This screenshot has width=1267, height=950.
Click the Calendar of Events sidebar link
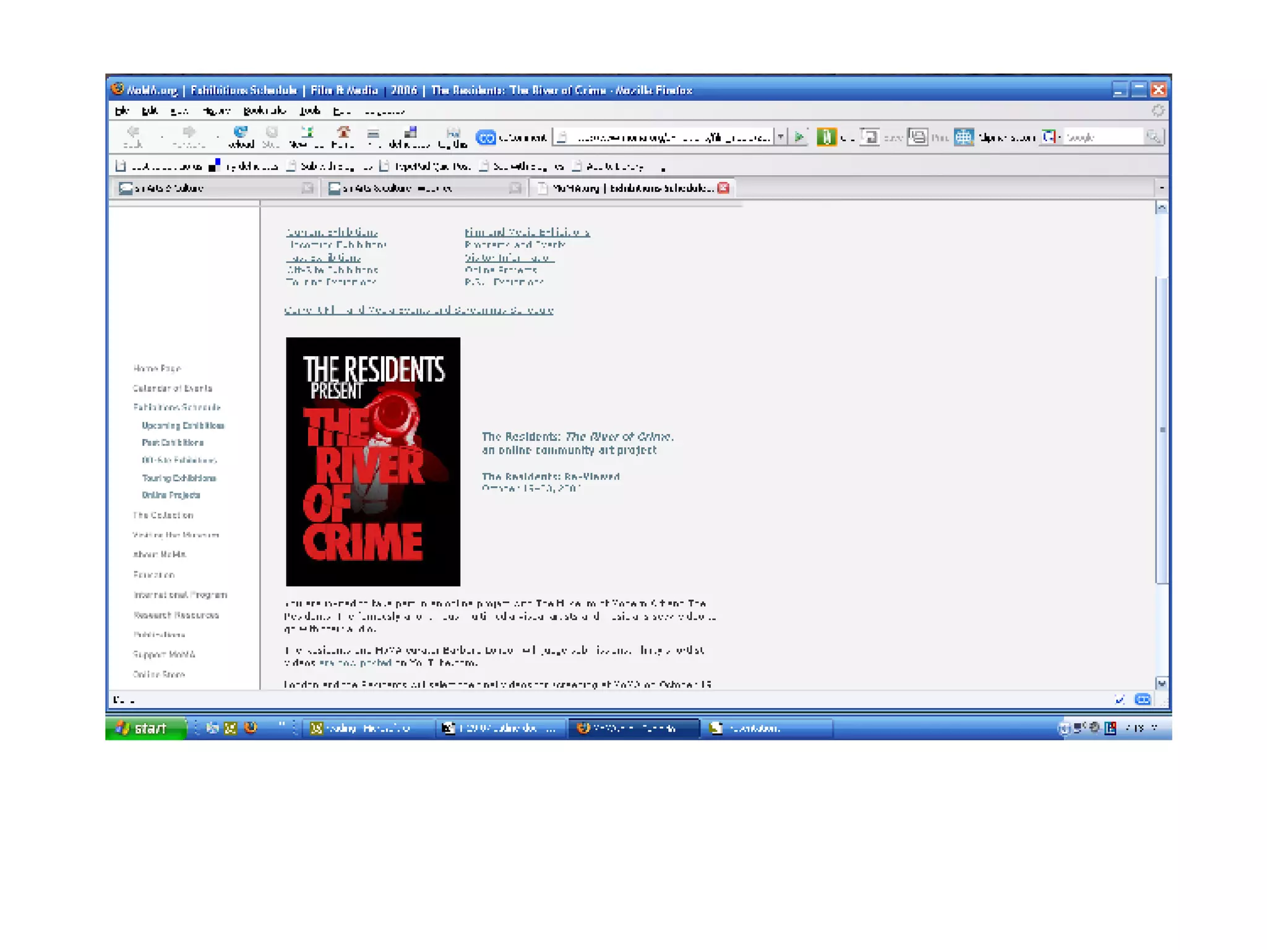coord(172,388)
